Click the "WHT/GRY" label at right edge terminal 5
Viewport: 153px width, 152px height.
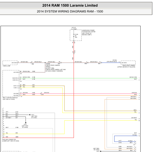click(134, 97)
